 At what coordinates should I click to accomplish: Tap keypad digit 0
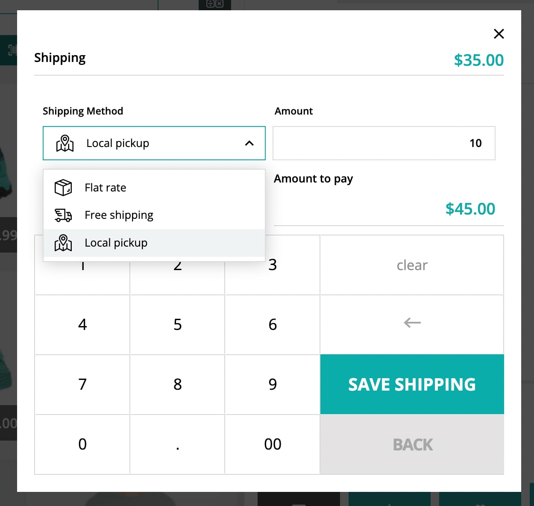point(82,444)
